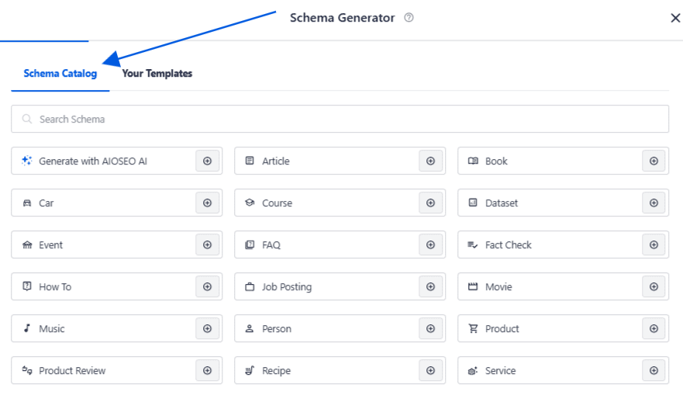
Task: Select the Fact Check schema entry
Action: click(563, 244)
